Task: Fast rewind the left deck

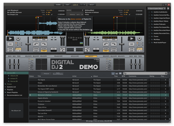Action: point(52,40)
